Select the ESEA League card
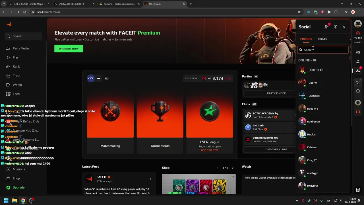 click(x=210, y=122)
